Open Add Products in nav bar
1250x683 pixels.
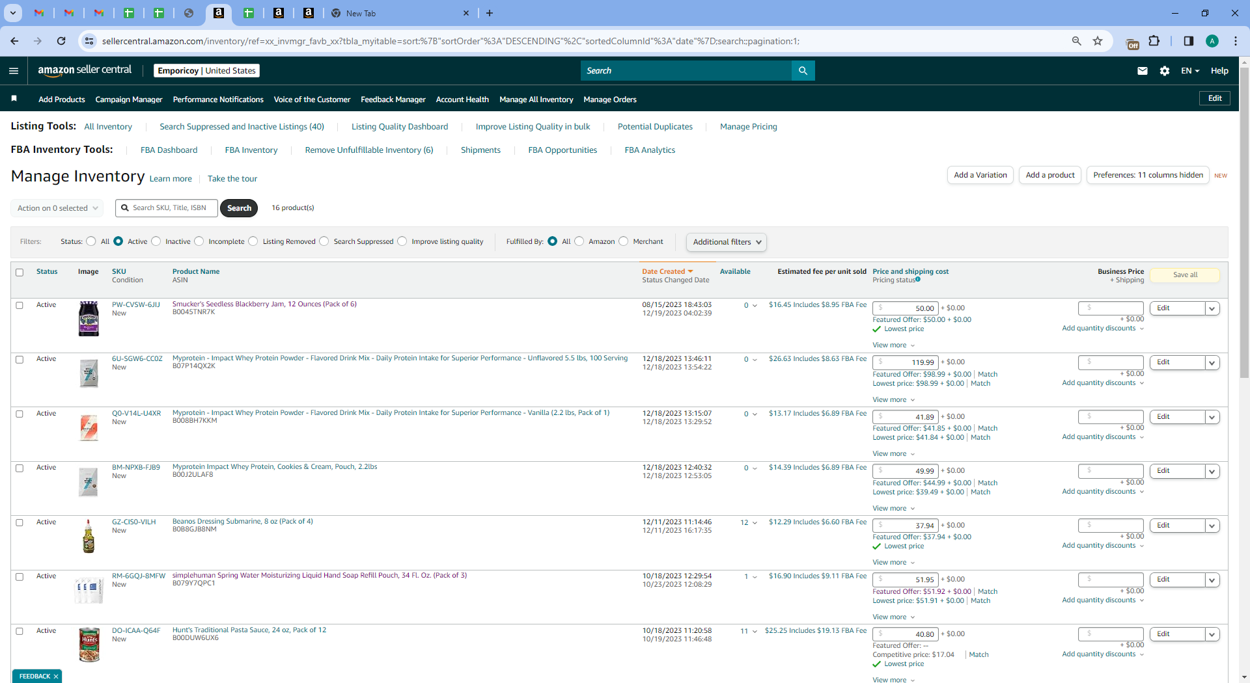[62, 100]
